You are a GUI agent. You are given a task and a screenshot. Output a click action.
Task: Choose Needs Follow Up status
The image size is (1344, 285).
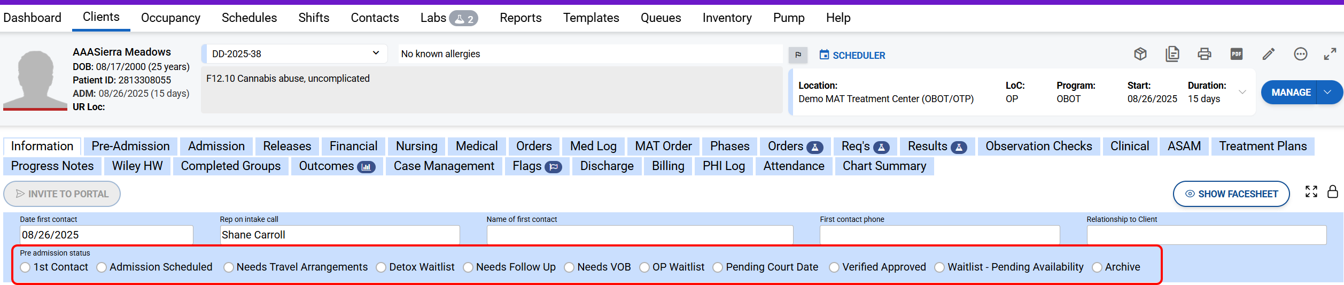(x=468, y=267)
